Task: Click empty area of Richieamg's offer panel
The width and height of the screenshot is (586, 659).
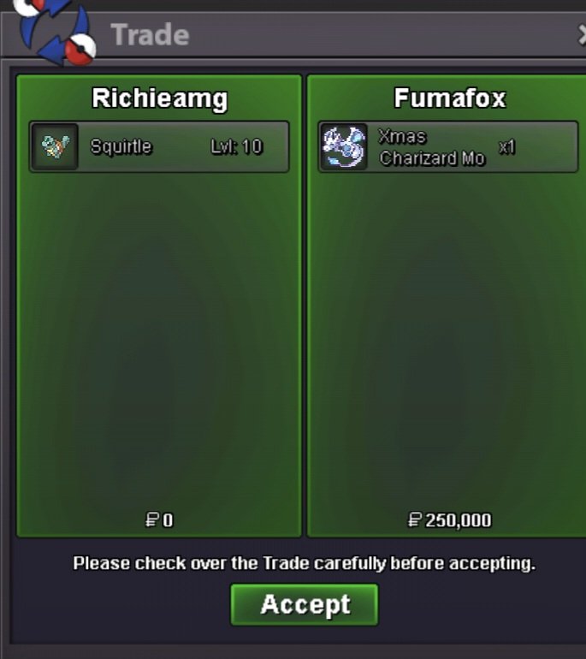Action: tap(159, 336)
